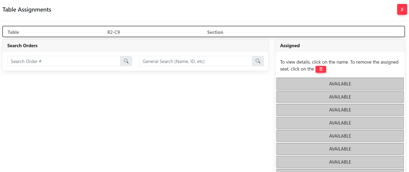This screenshot has height=172, width=409.
Task: Click the R2-C9 table value
Action: 113,32
